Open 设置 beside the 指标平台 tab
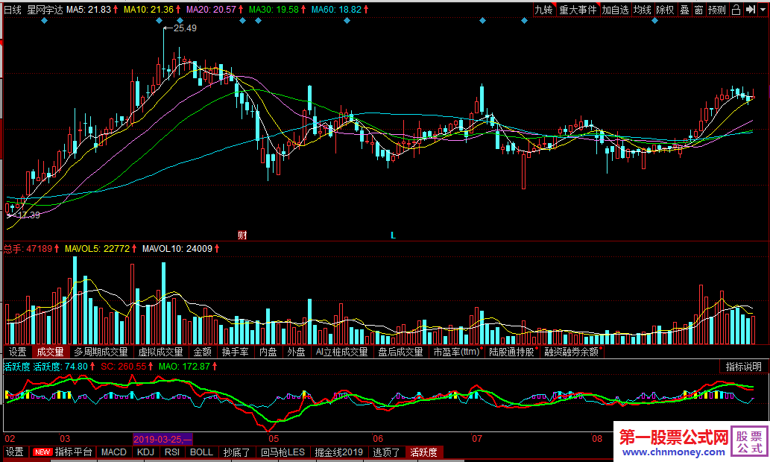This screenshot has width=770, height=462. 15,452
